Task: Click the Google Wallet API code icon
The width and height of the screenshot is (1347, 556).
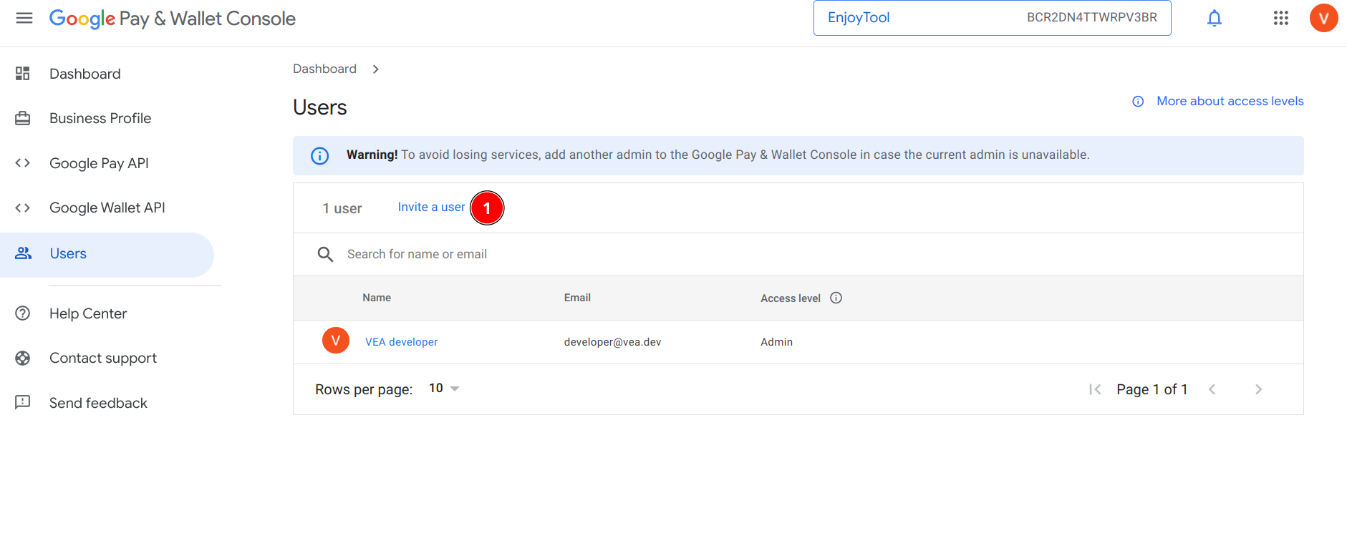Action: click(23, 208)
